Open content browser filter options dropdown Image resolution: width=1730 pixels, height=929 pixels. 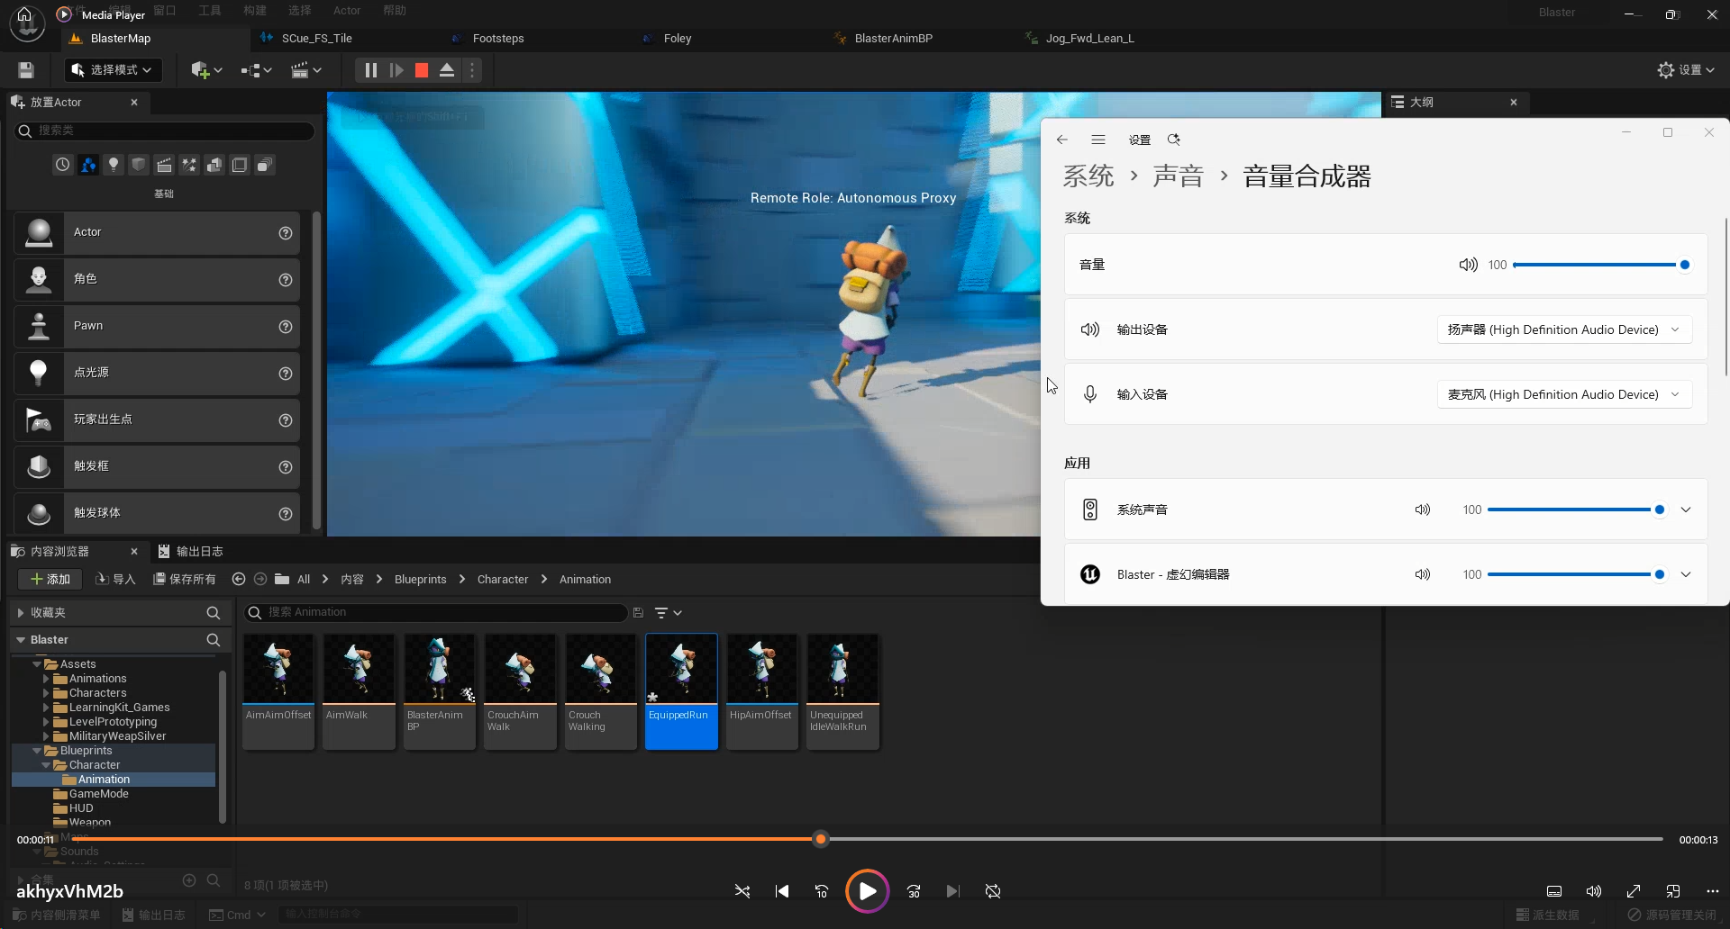point(668,613)
